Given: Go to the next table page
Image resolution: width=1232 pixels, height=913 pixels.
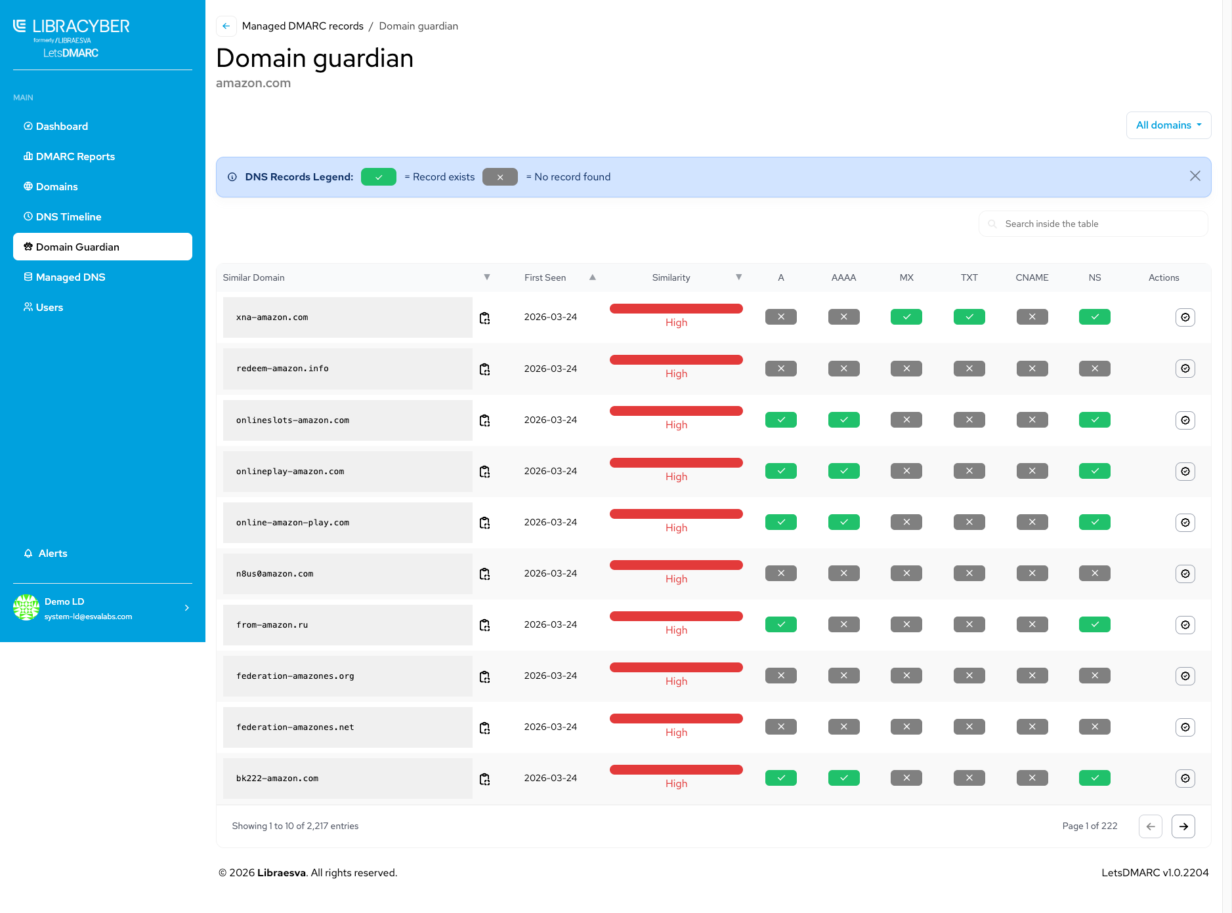Looking at the screenshot, I should [x=1183, y=826].
